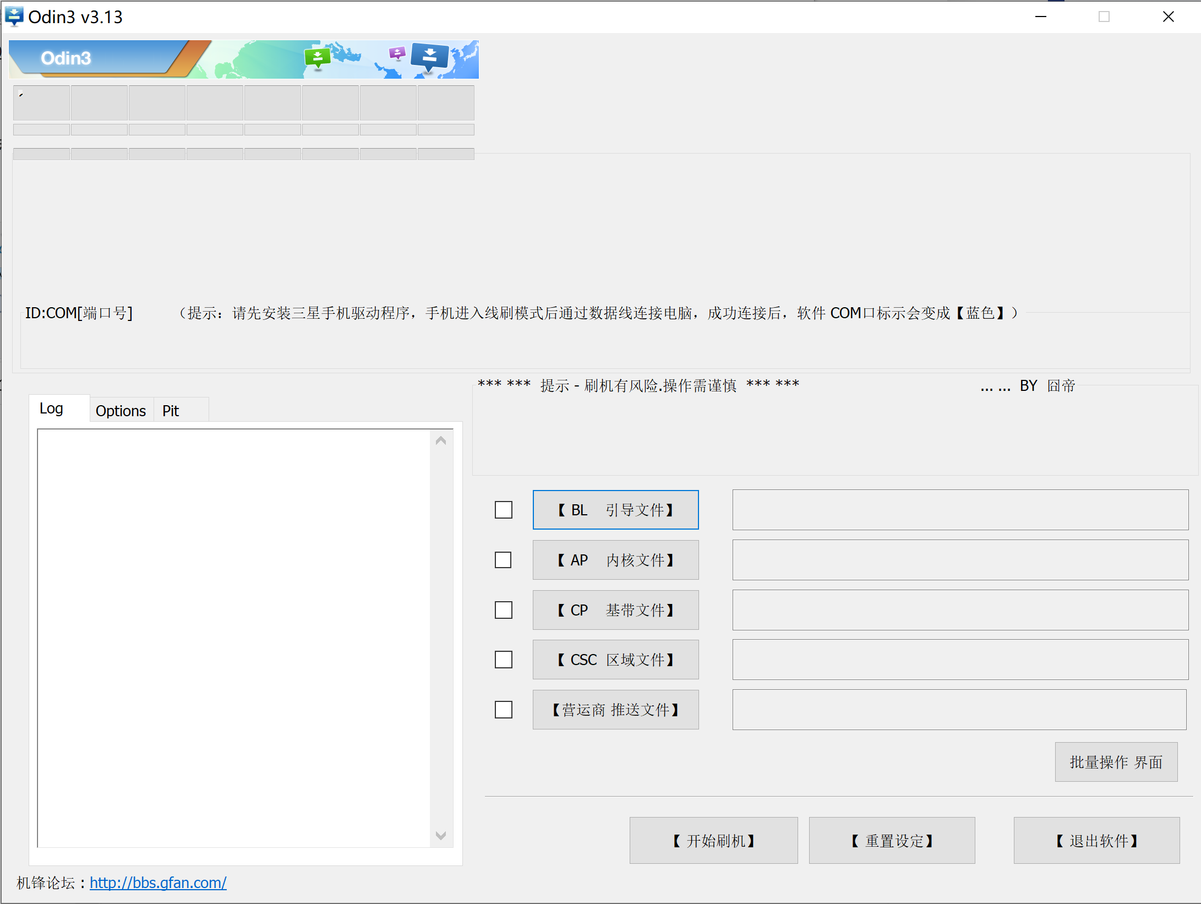The width and height of the screenshot is (1201, 904).
Task: Click the first device progress slot
Action: [41, 102]
